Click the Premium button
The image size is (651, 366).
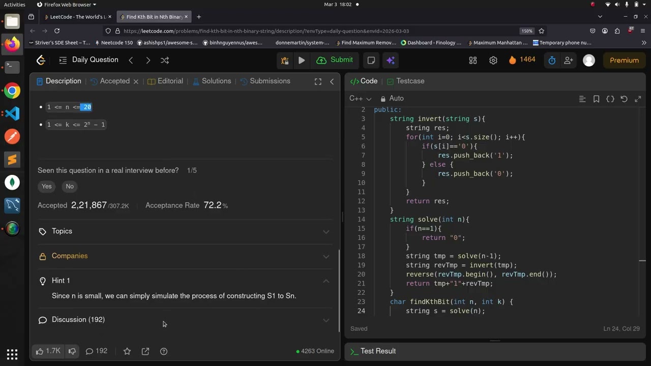624,60
